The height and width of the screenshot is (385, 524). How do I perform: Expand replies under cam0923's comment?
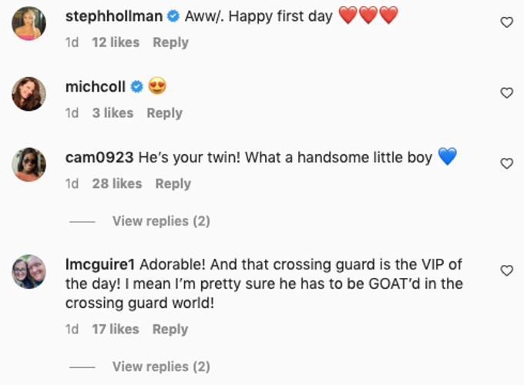pyautogui.click(x=161, y=221)
